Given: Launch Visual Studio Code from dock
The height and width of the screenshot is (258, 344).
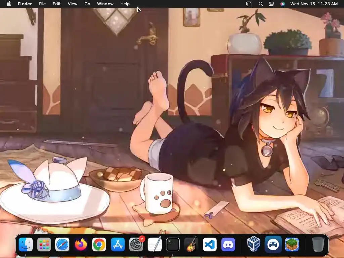Looking at the screenshot, I should (x=210, y=244).
